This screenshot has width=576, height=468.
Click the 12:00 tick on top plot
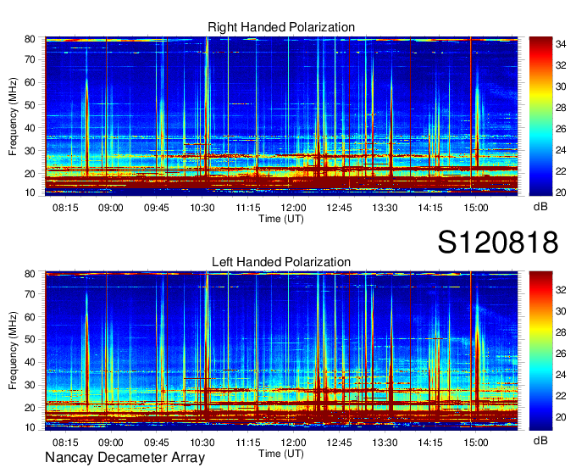coord(293,208)
